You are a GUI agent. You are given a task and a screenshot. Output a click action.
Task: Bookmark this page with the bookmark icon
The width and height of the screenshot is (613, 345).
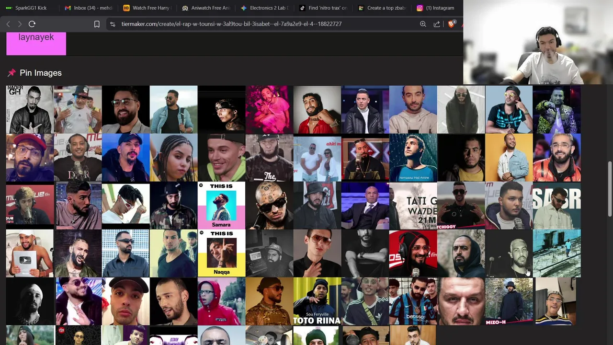(97, 24)
